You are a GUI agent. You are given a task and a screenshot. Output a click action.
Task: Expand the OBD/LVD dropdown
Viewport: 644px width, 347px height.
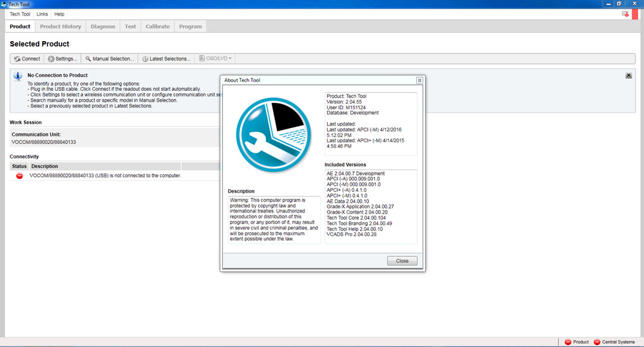[x=215, y=59]
